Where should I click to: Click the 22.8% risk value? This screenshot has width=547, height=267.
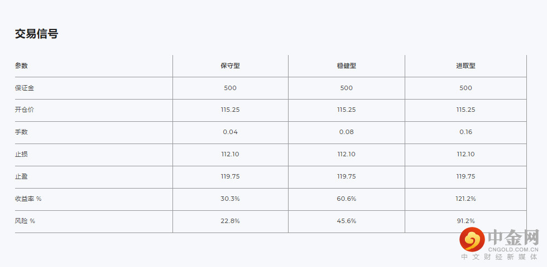coord(230,221)
